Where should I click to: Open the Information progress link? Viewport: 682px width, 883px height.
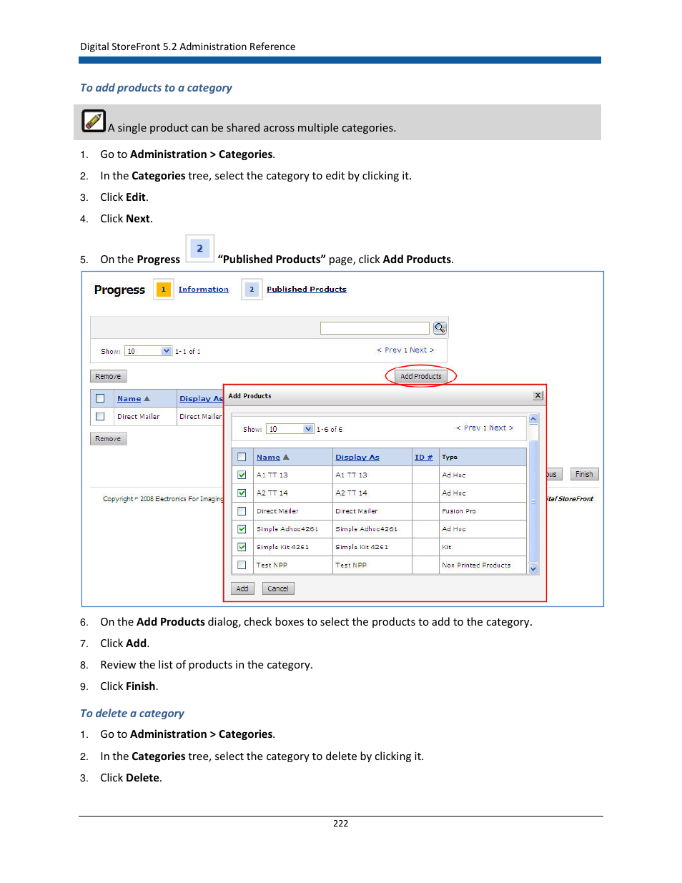204,290
